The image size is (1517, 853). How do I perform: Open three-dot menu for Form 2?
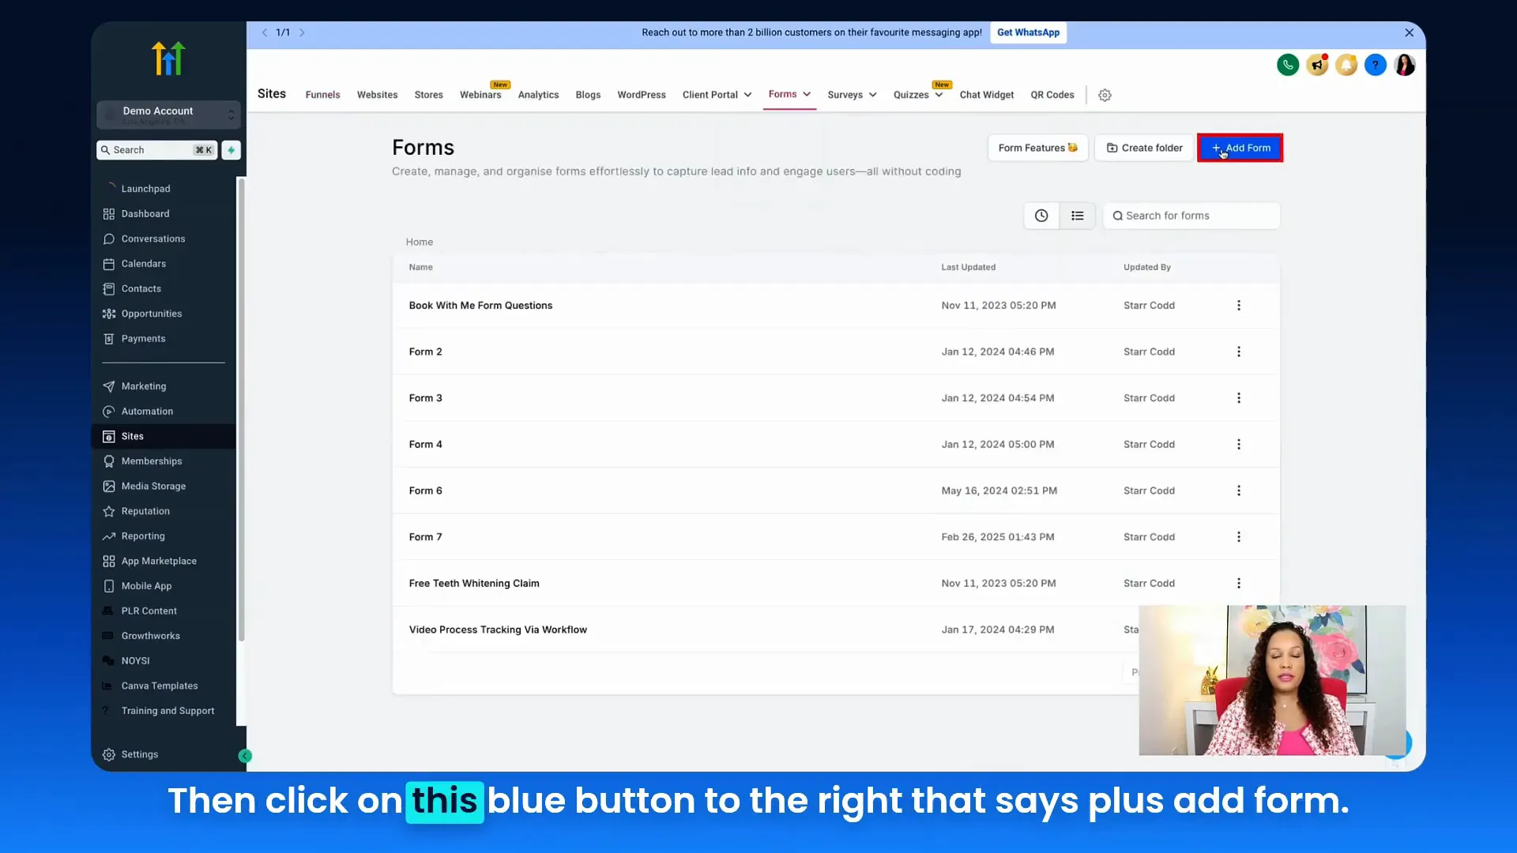coord(1239,351)
